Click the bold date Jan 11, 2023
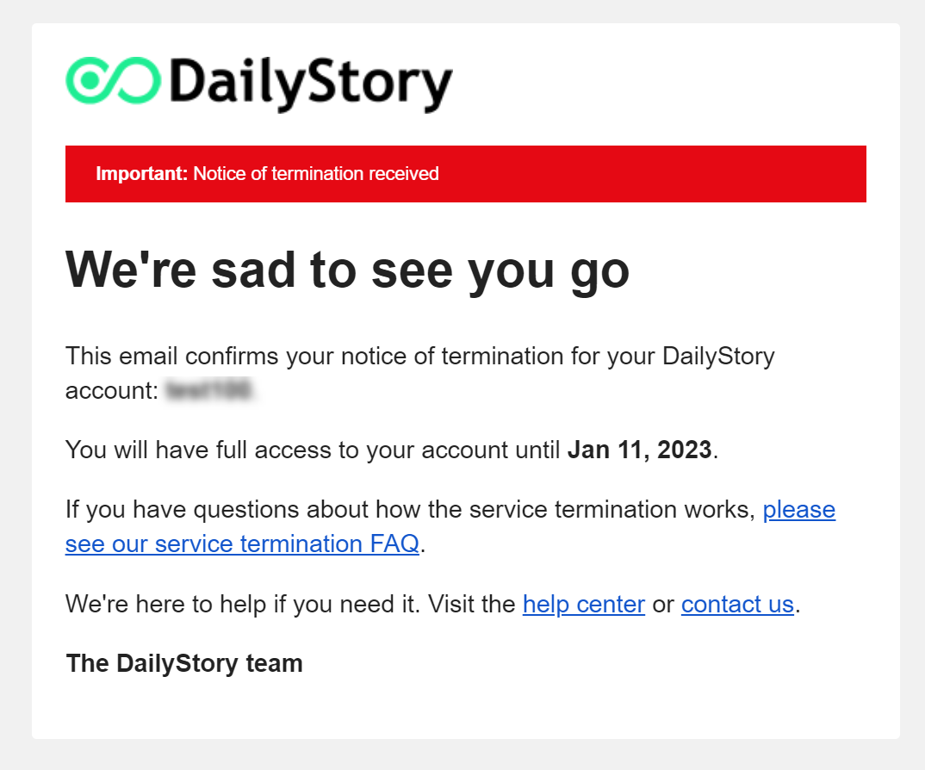The width and height of the screenshot is (925, 770). click(x=639, y=450)
